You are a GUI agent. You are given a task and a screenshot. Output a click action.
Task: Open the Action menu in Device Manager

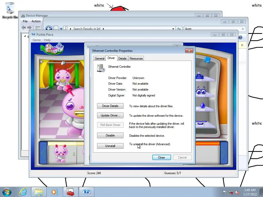coord(36,21)
